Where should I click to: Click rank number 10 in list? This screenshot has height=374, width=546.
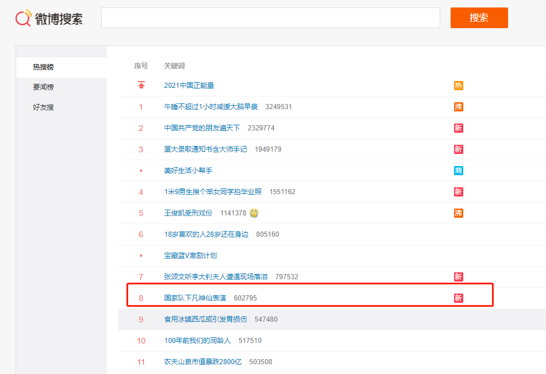click(x=141, y=341)
